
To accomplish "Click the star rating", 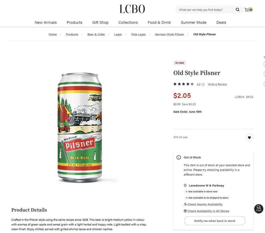I will [183, 84].
